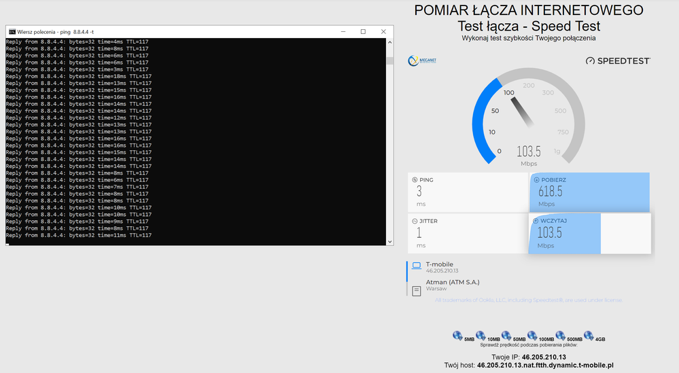Screen dimensions: 679x373
Task: Click the 50MB download globe icon
Action: pos(506,336)
